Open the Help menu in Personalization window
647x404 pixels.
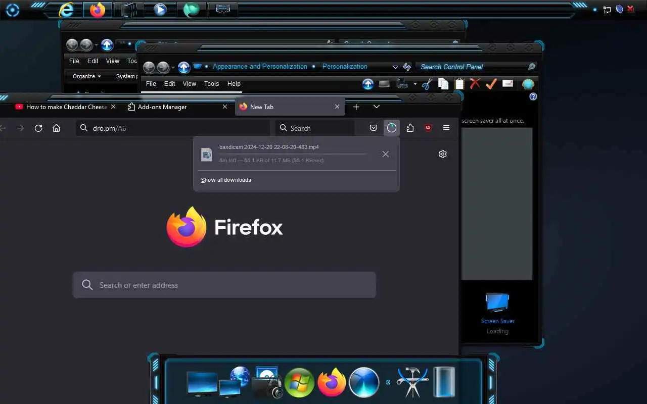pos(234,84)
